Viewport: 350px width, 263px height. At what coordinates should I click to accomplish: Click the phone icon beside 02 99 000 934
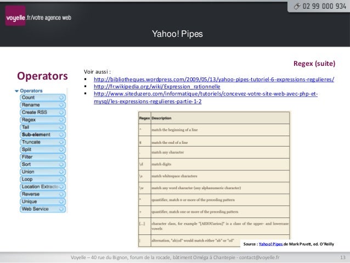coord(297,6)
